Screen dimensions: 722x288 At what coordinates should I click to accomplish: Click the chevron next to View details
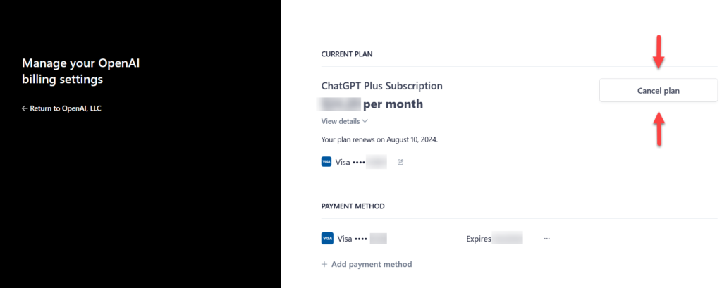(x=365, y=121)
